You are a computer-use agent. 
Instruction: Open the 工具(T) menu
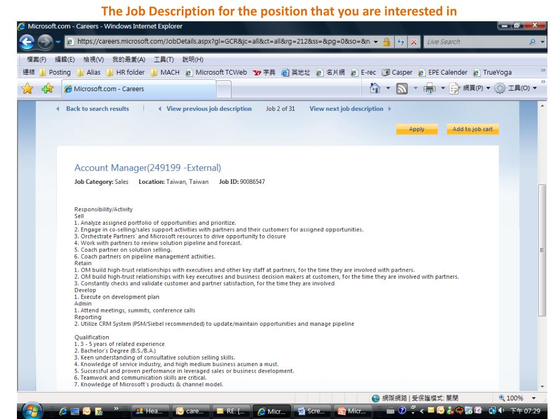(x=164, y=59)
